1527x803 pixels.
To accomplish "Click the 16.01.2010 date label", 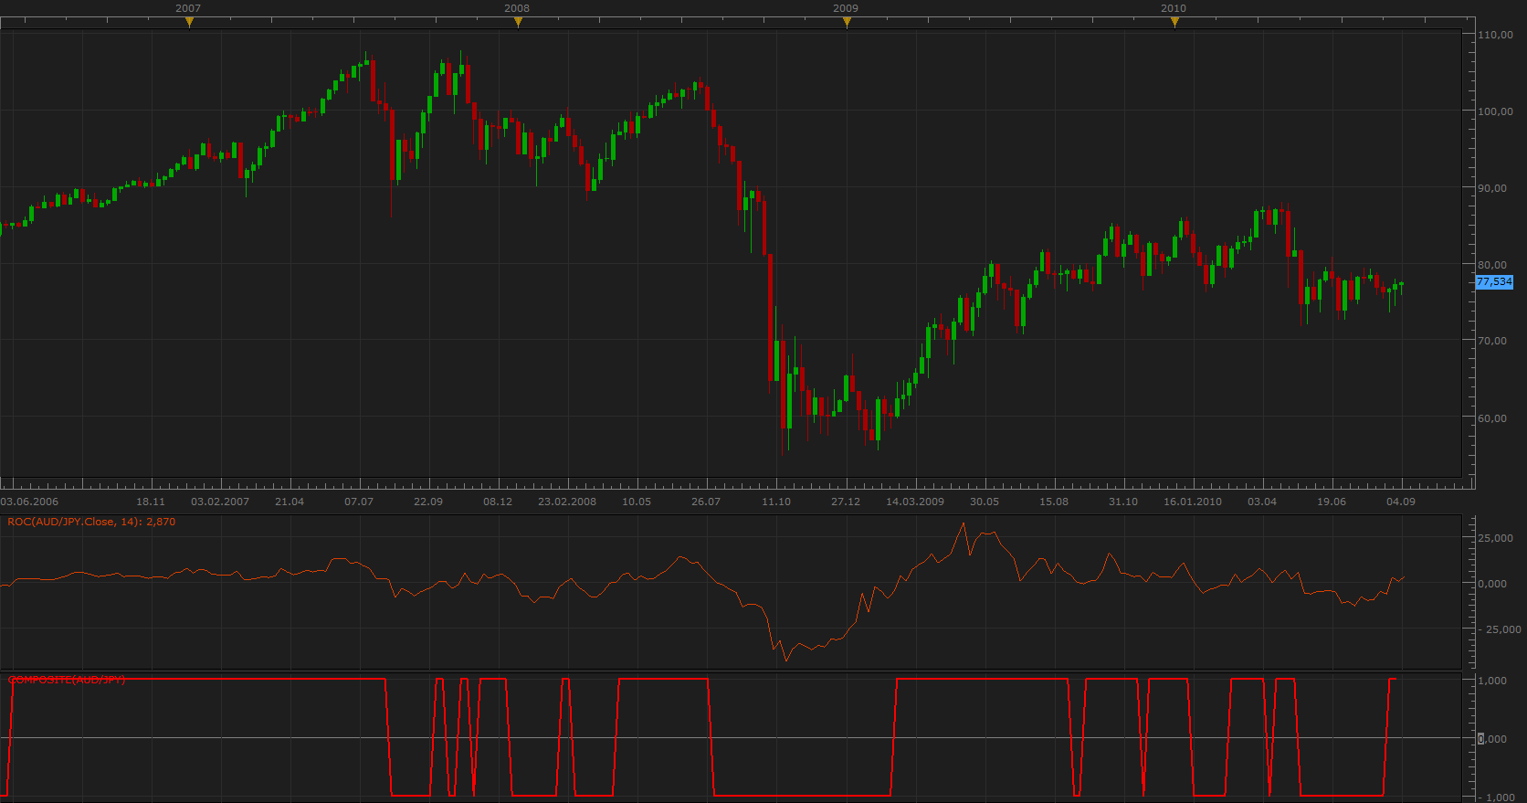I will (1193, 502).
